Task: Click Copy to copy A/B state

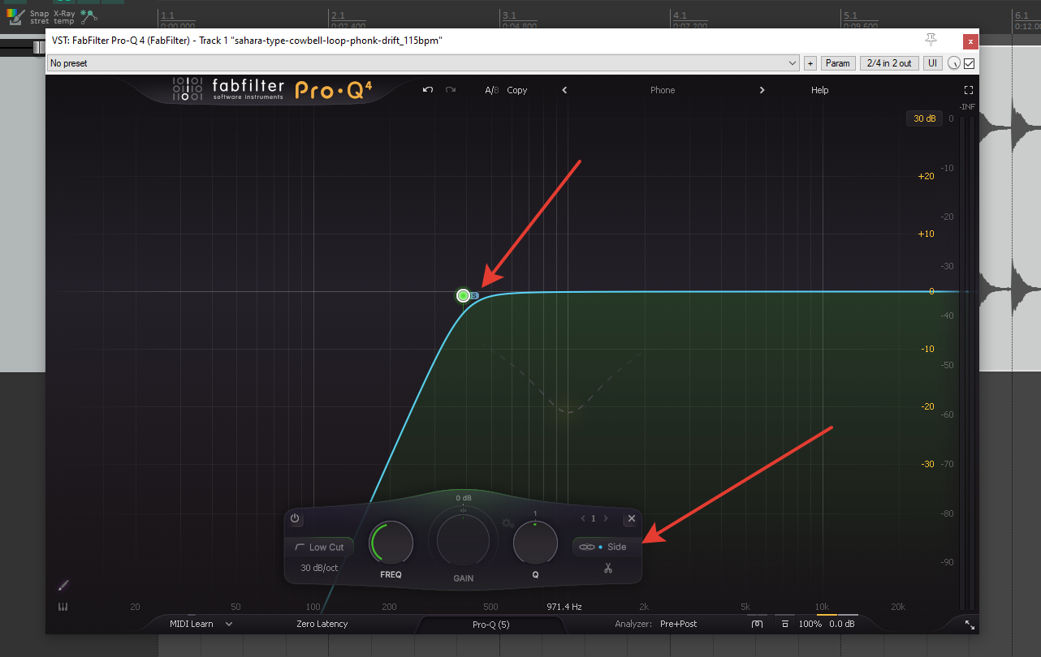Action: [517, 90]
